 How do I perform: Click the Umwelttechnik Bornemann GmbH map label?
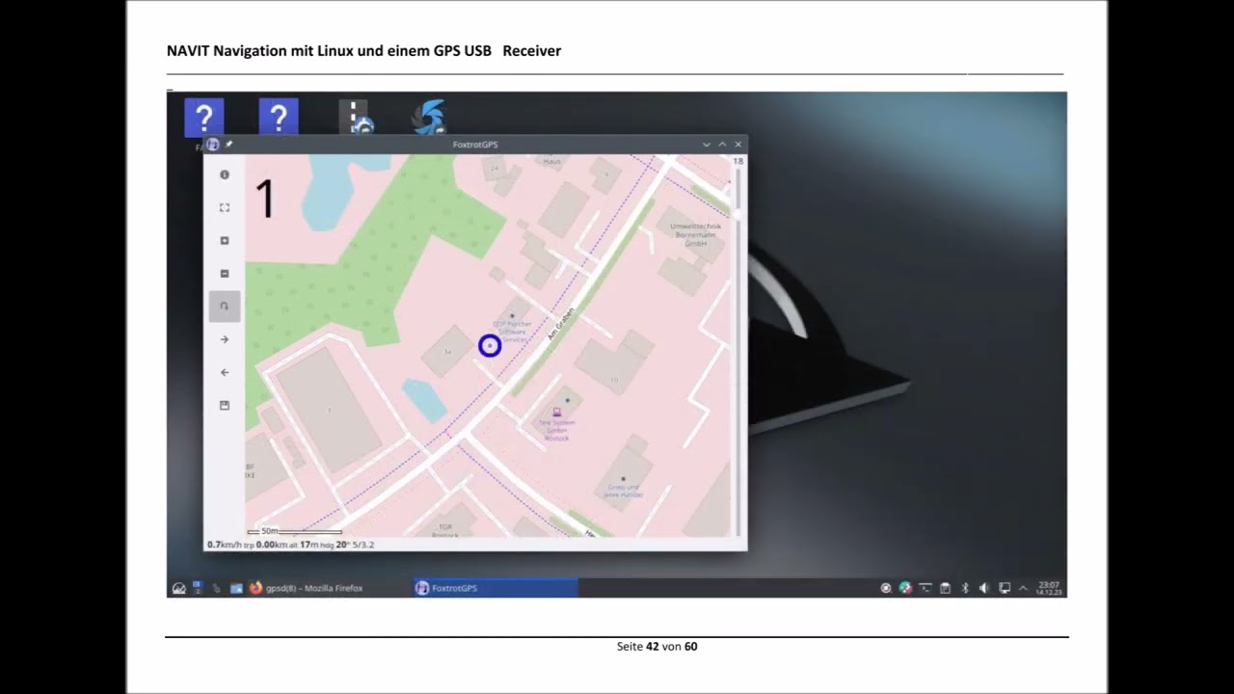click(x=696, y=235)
